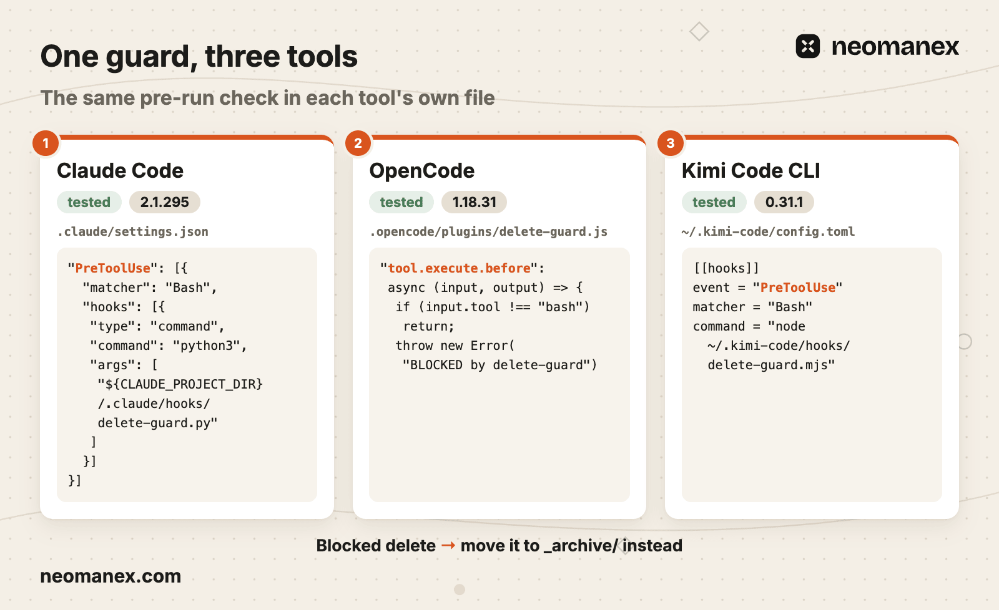999x610 pixels.
Task: Click the /.claude/hooks/ line
Action: click(x=154, y=404)
